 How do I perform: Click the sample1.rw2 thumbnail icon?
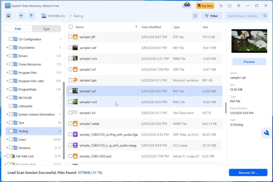point(75,102)
